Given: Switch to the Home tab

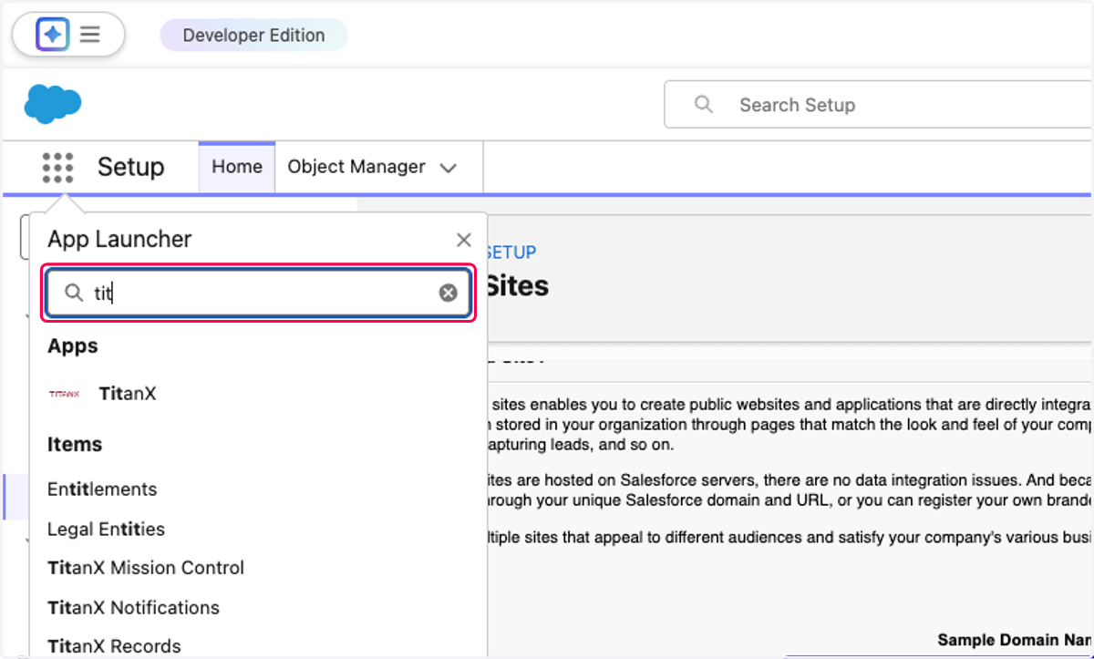Looking at the screenshot, I should point(237,167).
